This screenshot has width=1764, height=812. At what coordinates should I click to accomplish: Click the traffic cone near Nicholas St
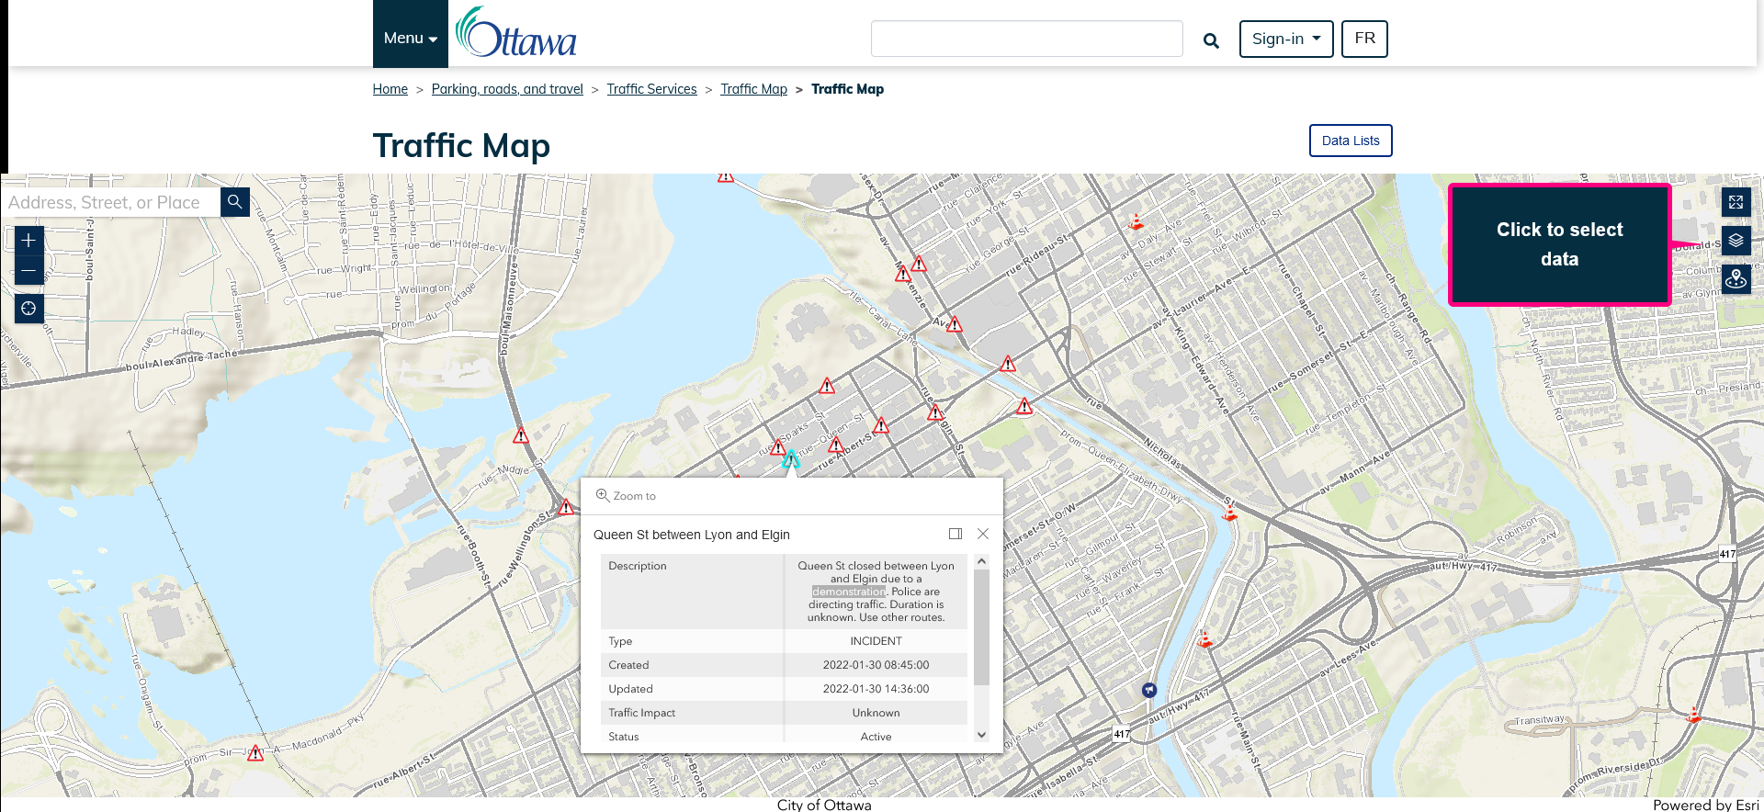[x=1229, y=513]
